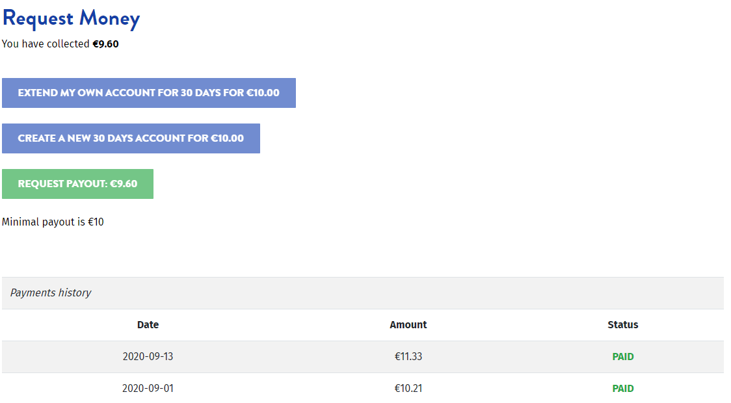Select the 2020-09-01 date cell
731x403 pixels.
(148, 388)
